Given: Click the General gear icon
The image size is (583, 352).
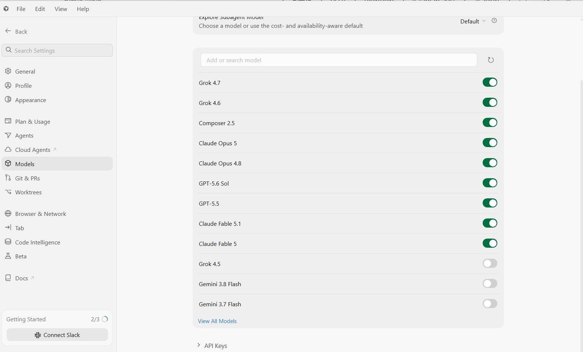Looking at the screenshot, I should click(8, 71).
